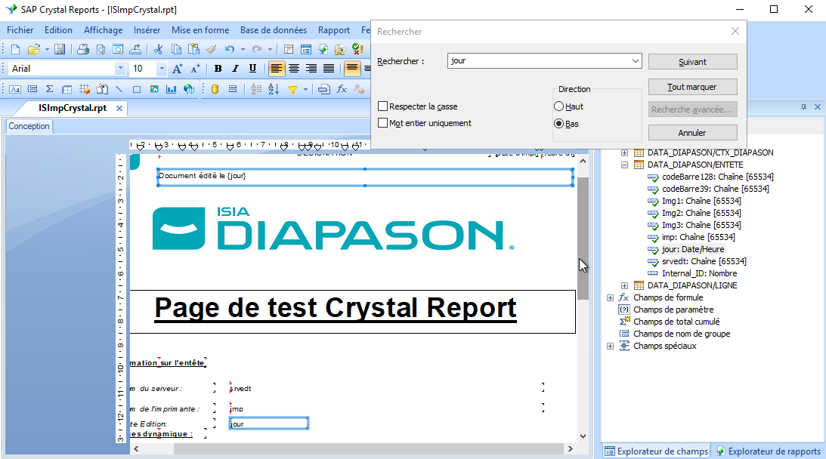Click the Italic formatting icon
Screen dimensions: 826x459
tap(235, 69)
